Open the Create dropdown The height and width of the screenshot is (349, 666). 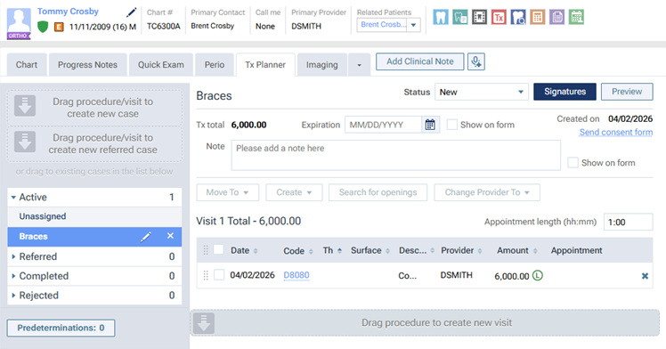(294, 192)
